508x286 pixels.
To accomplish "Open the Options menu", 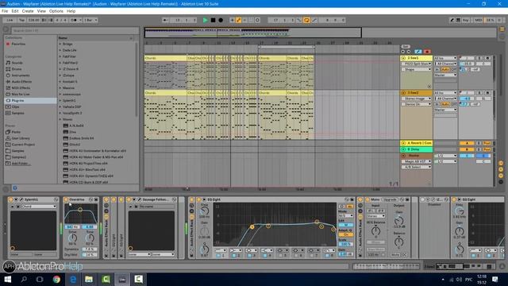I will pyautogui.click(x=56, y=11).
